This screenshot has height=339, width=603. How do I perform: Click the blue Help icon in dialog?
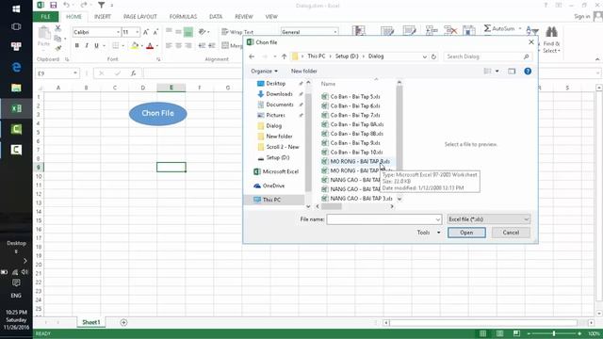click(528, 72)
